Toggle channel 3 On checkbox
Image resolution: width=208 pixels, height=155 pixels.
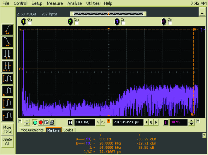point(123,23)
